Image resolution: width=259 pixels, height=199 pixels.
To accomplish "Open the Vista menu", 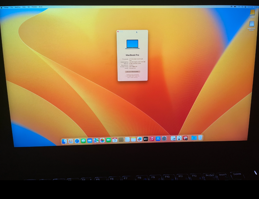I will tap(24, 7).
